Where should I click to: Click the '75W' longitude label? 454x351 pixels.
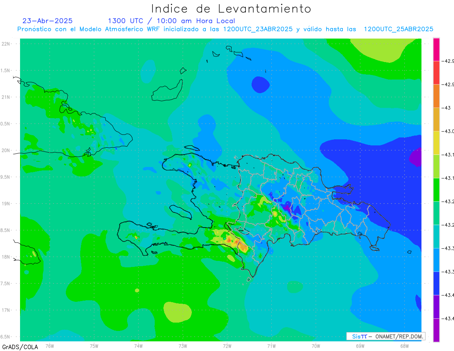94,346
